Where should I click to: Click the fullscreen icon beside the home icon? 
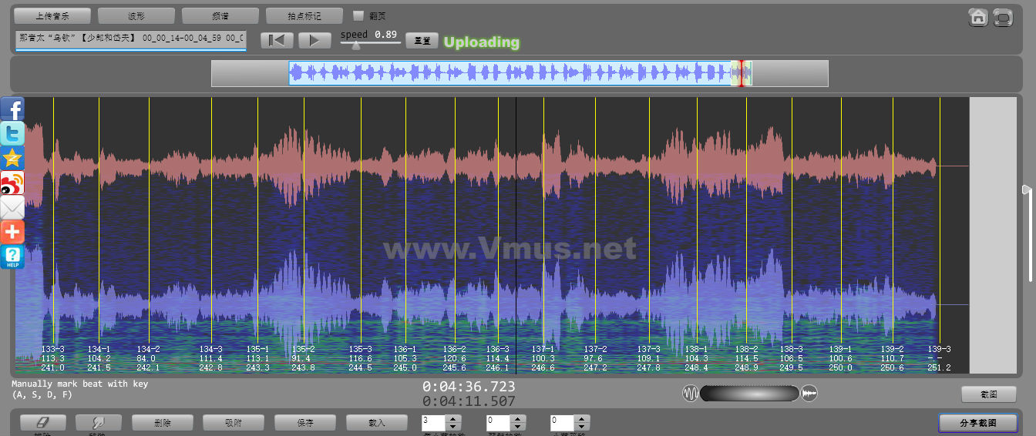pos(1002,17)
